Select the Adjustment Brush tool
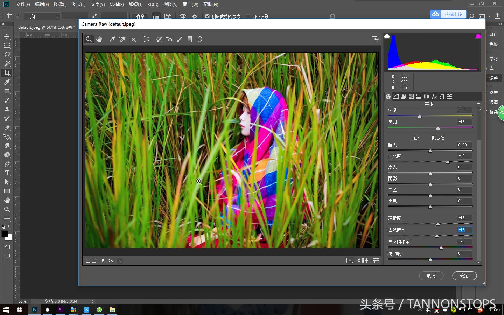 coord(180,39)
